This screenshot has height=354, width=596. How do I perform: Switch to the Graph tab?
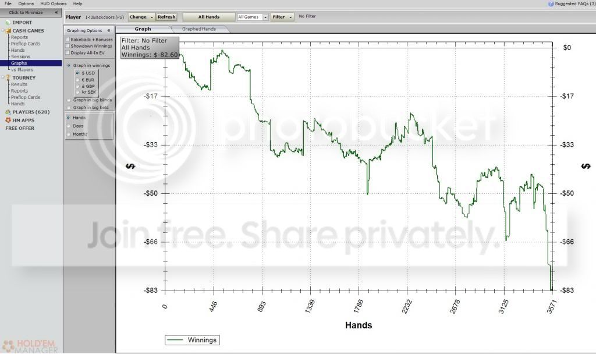coord(143,29)
